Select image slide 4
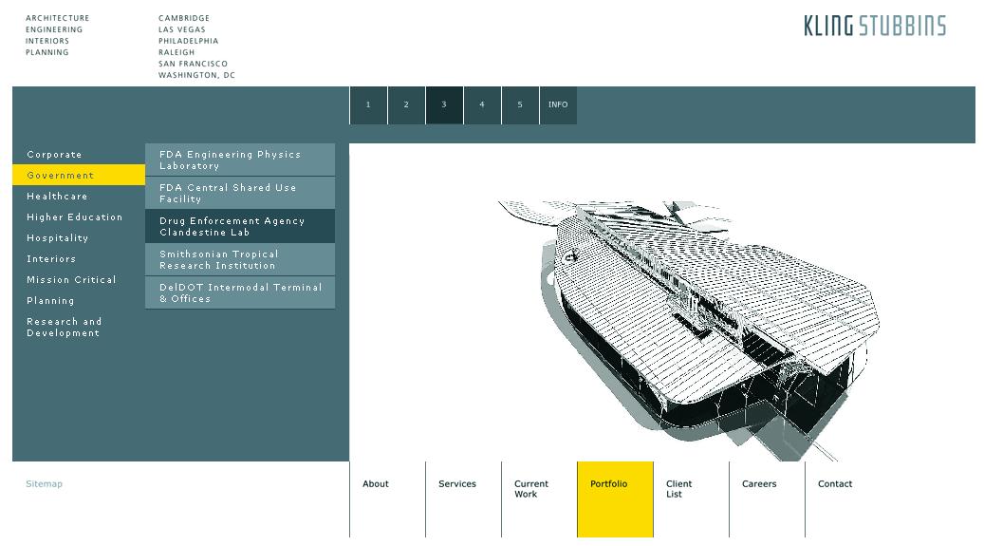This screenshot has width=984, height=546. [482, 105]
